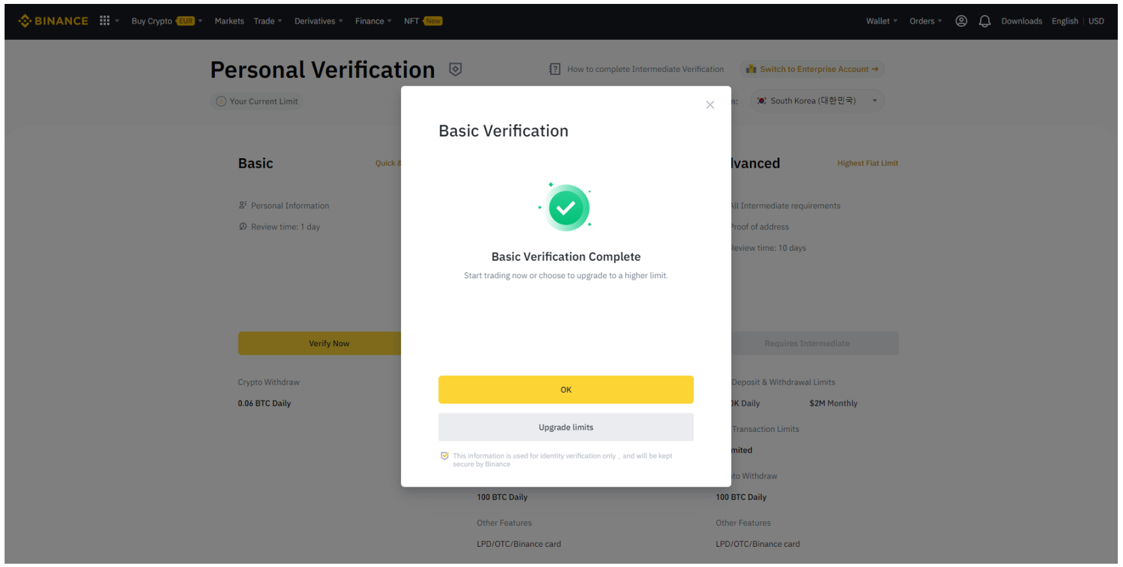The height and width of the screenshot is (567, 1123).
Task: Open the Downloads page
Action: tap(1022, 21)
